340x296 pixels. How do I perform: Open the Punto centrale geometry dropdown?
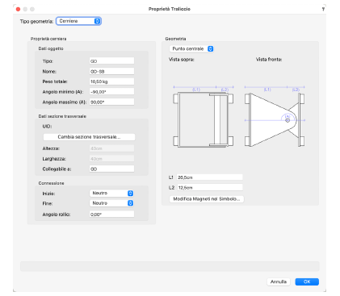191,48
